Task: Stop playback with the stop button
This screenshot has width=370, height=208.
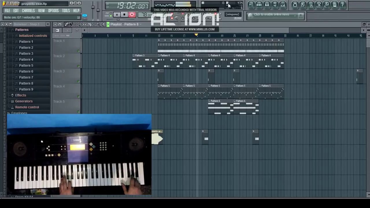Action: point(124,14)
